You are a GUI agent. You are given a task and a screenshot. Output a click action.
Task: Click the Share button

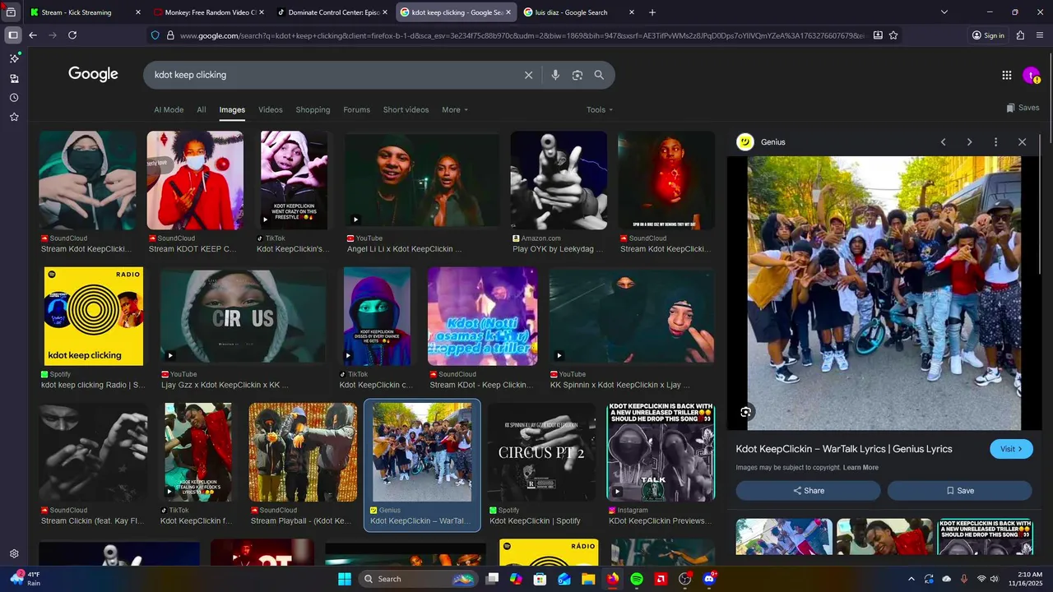tap(808, 491)
